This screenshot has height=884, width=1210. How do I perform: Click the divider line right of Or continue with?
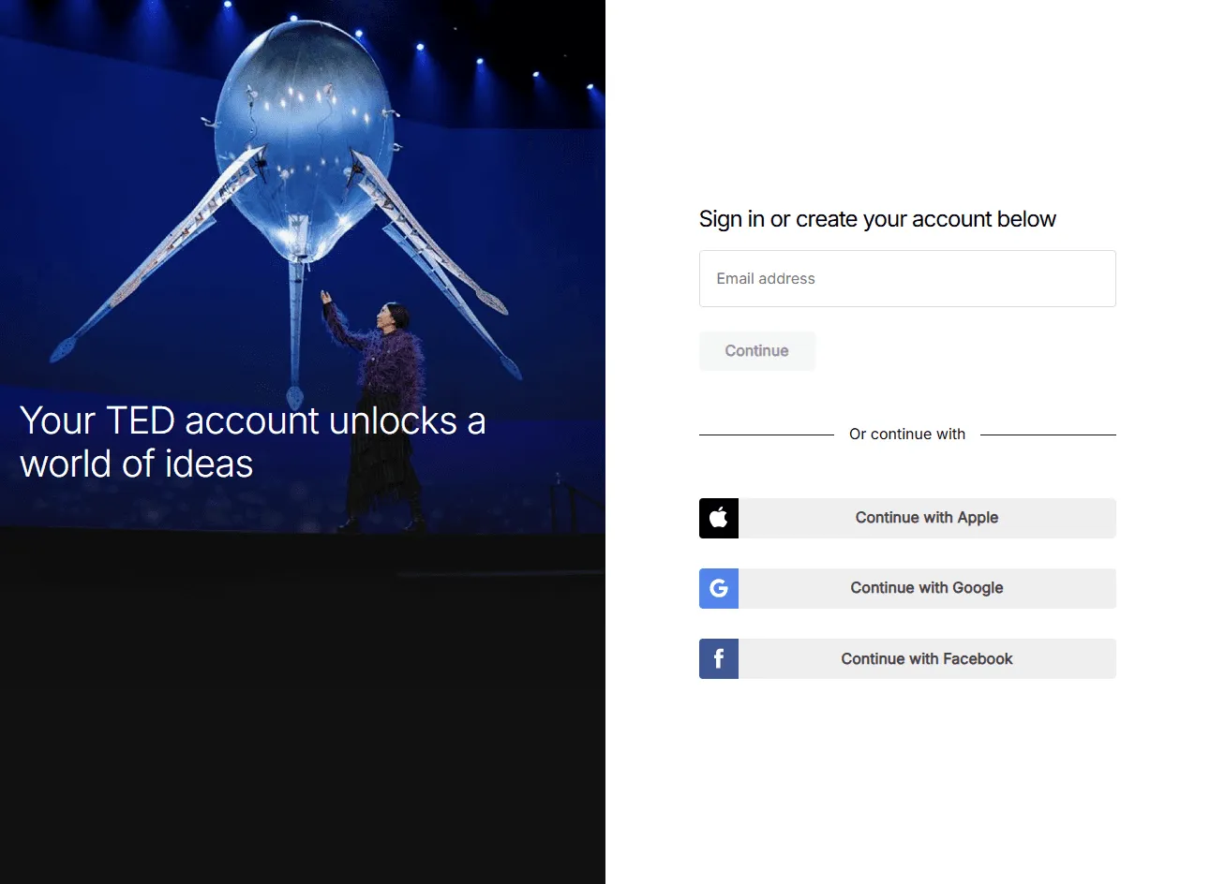point(1048,435)
